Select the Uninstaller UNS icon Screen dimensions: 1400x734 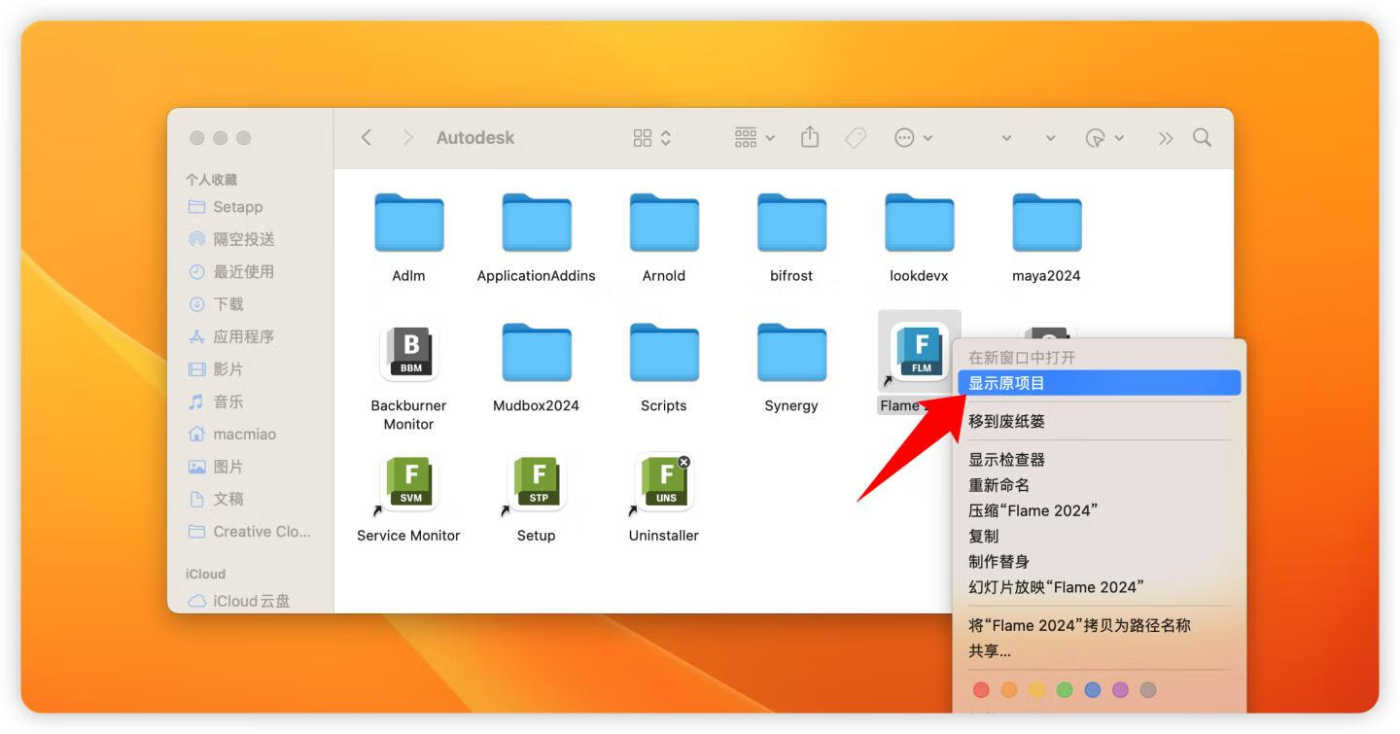664,482
